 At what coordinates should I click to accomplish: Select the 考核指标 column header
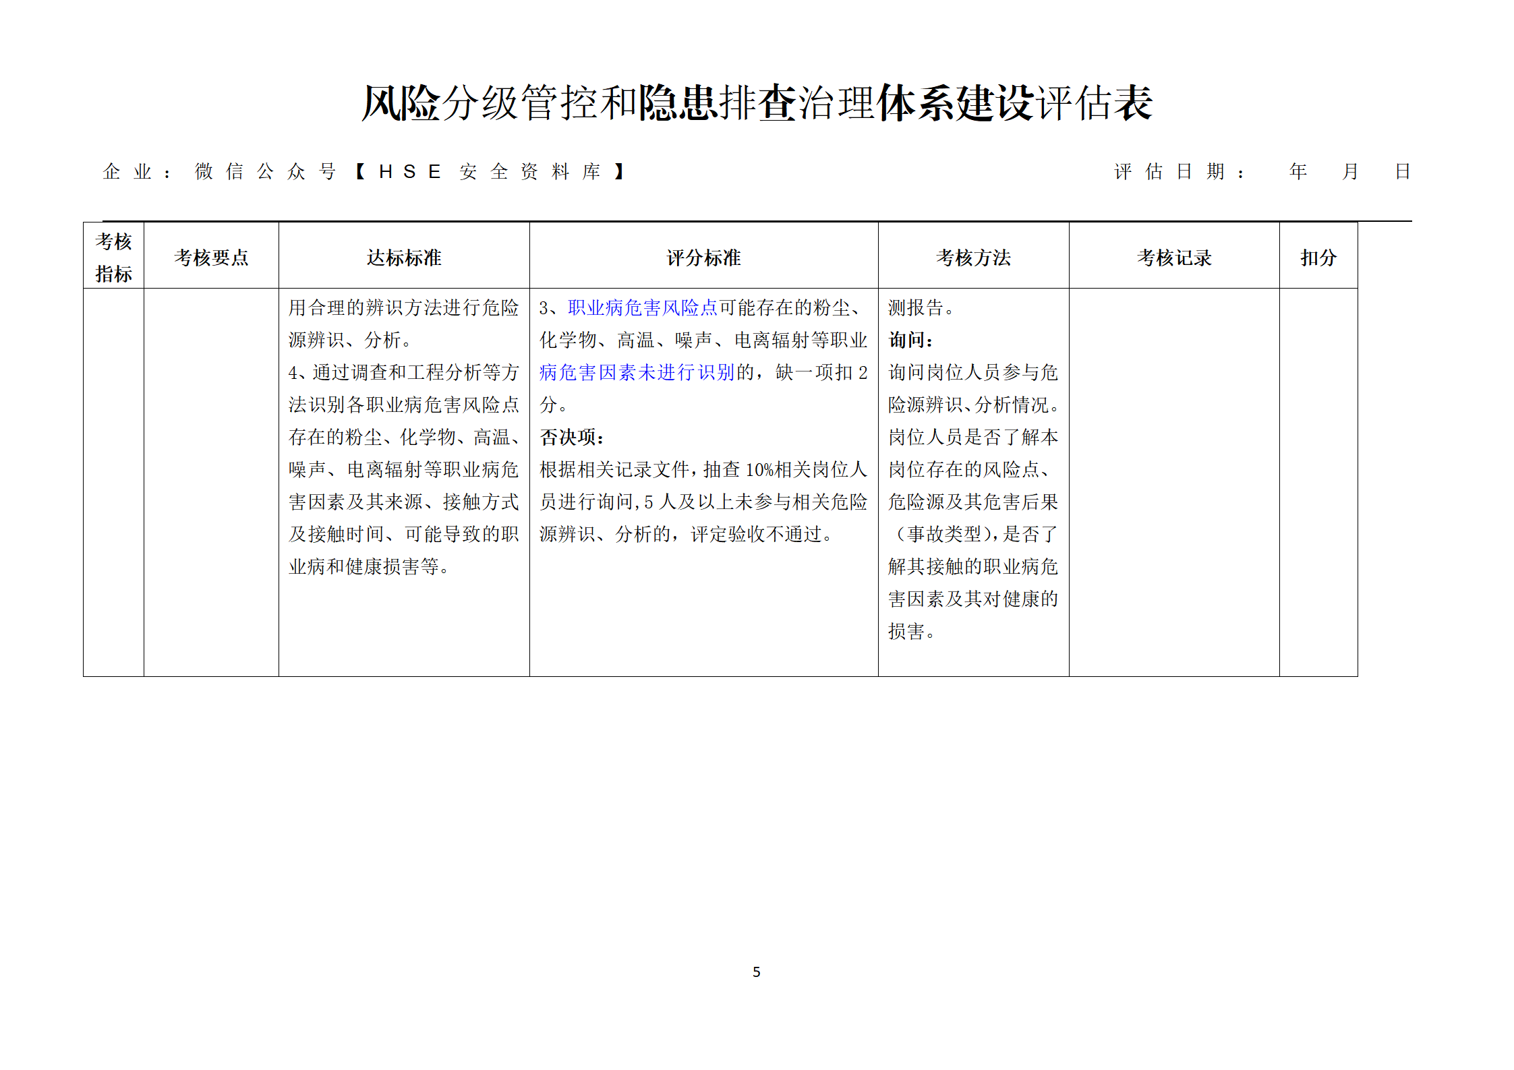[113, 257]
